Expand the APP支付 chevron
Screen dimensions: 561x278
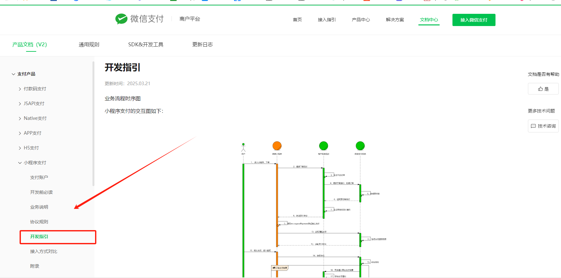[20, 133]
